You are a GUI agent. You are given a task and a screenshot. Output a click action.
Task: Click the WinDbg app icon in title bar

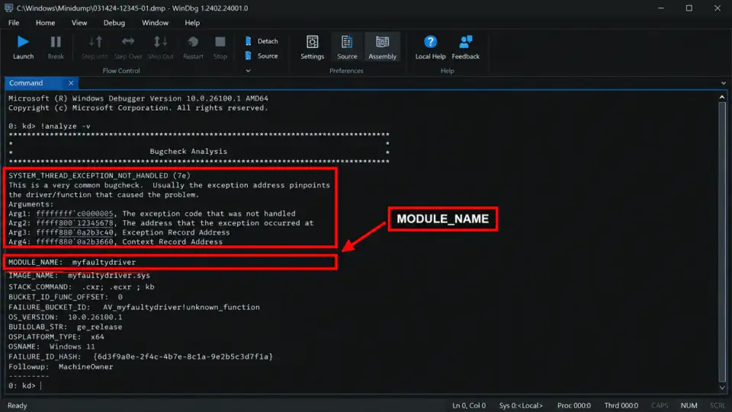8,8
